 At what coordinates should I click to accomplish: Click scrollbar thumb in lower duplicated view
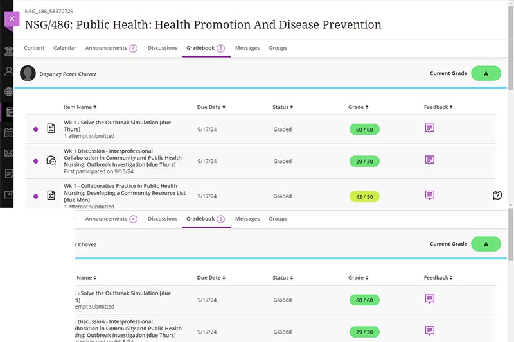(511, 234)
